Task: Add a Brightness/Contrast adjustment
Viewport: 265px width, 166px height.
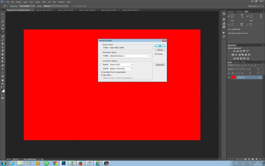Action: coord(234,51)
